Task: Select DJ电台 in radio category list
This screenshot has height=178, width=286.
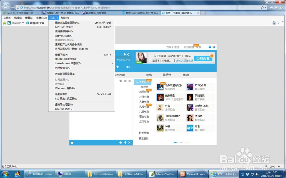Action: [x=144, y=87]
